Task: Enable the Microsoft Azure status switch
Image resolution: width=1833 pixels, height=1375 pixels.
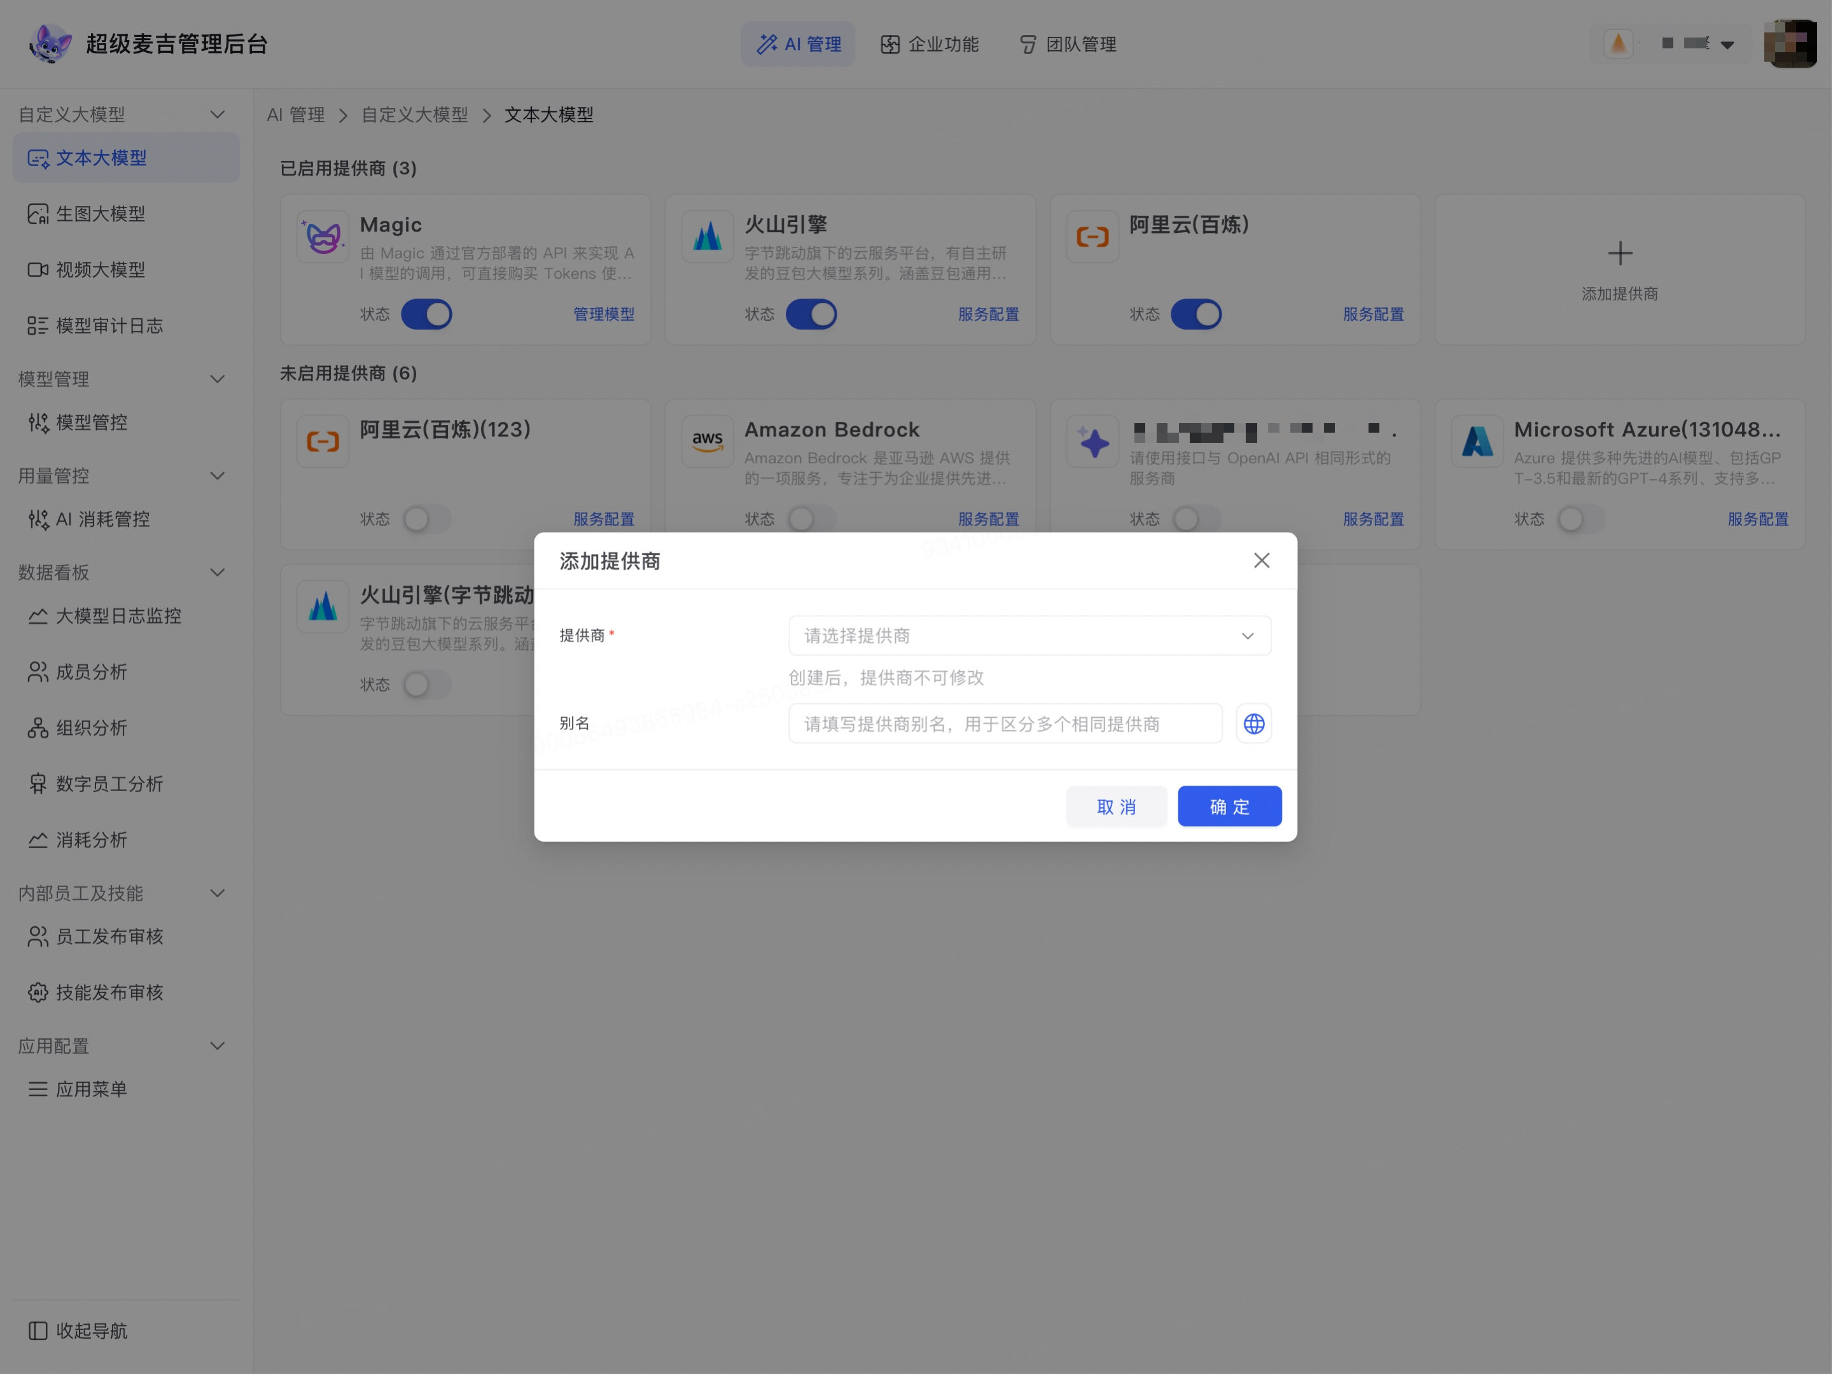Action: [x=1581, y=520]
